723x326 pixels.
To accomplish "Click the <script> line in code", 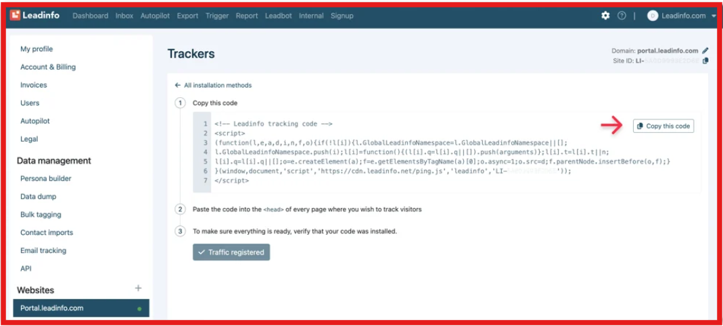I will pos(230,133).
